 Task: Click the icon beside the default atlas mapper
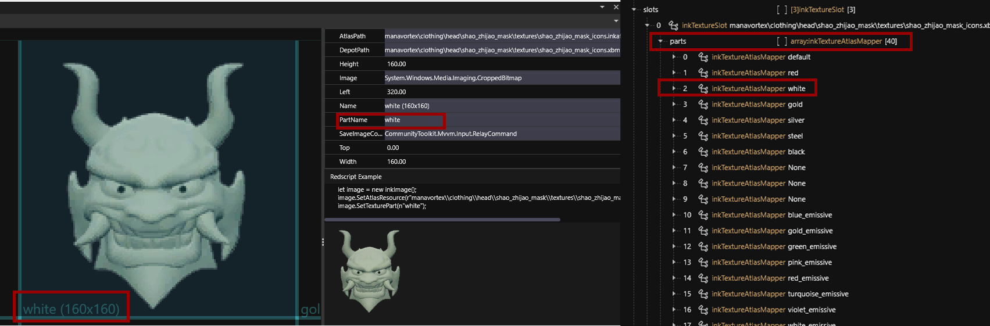(x=703, y=57)
